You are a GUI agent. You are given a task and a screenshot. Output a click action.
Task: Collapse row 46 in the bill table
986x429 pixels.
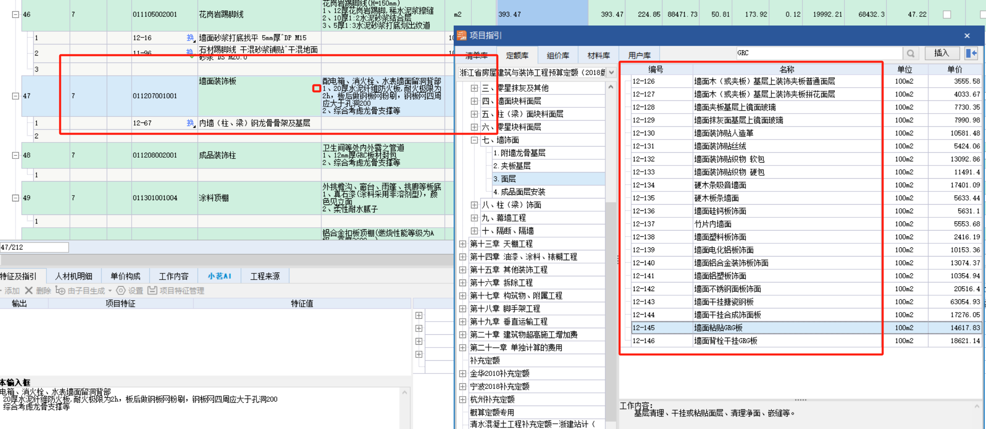coord(15,14)
